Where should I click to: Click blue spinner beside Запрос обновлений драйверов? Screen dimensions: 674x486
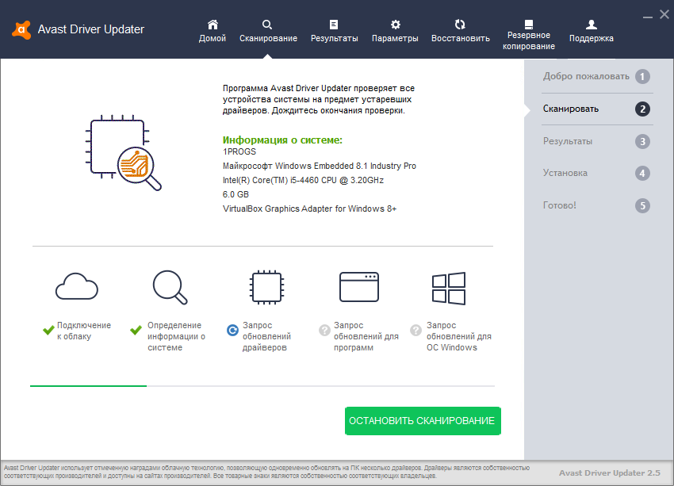click(232, 330)
